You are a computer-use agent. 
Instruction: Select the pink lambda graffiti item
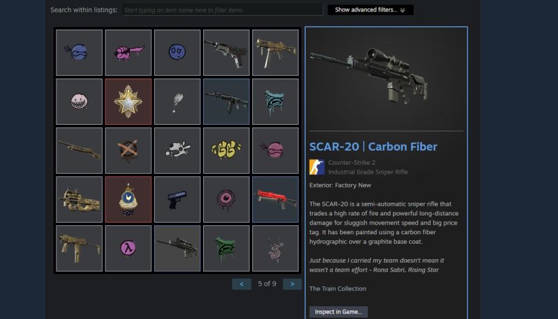click(x=128, y=248)
